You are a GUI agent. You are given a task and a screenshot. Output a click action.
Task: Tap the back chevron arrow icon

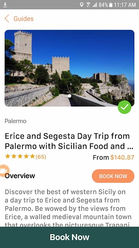(7, 19)
